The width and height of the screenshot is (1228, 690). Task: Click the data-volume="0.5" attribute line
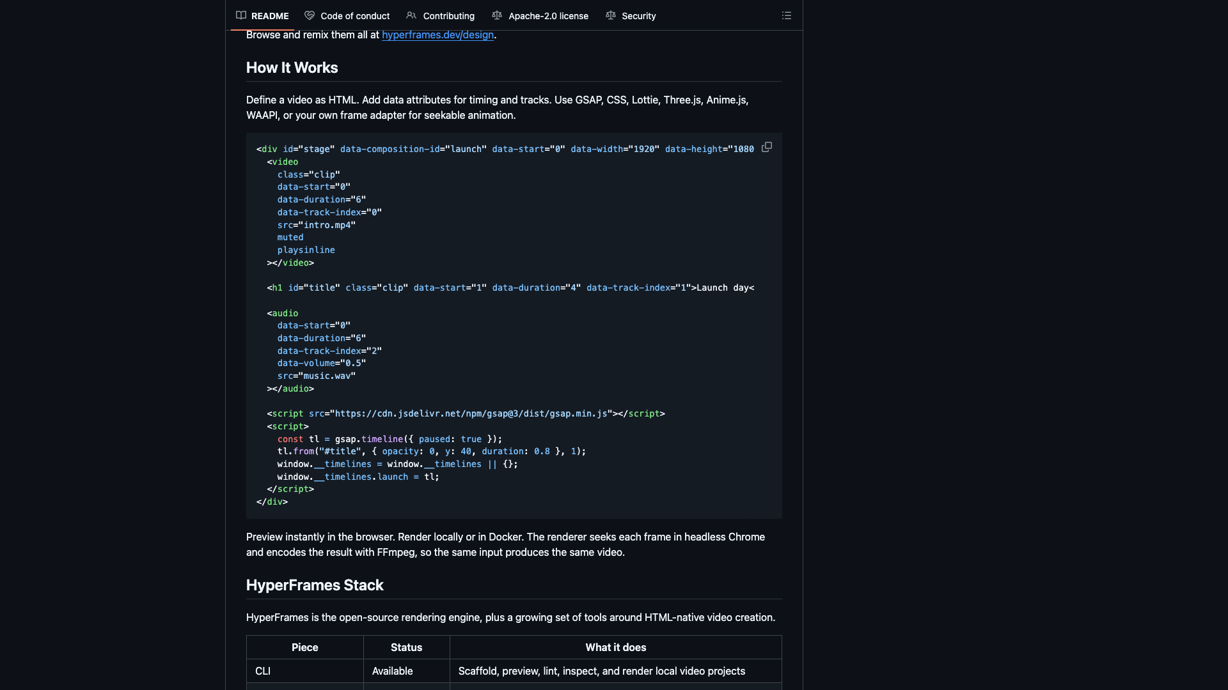coord(322,363)
